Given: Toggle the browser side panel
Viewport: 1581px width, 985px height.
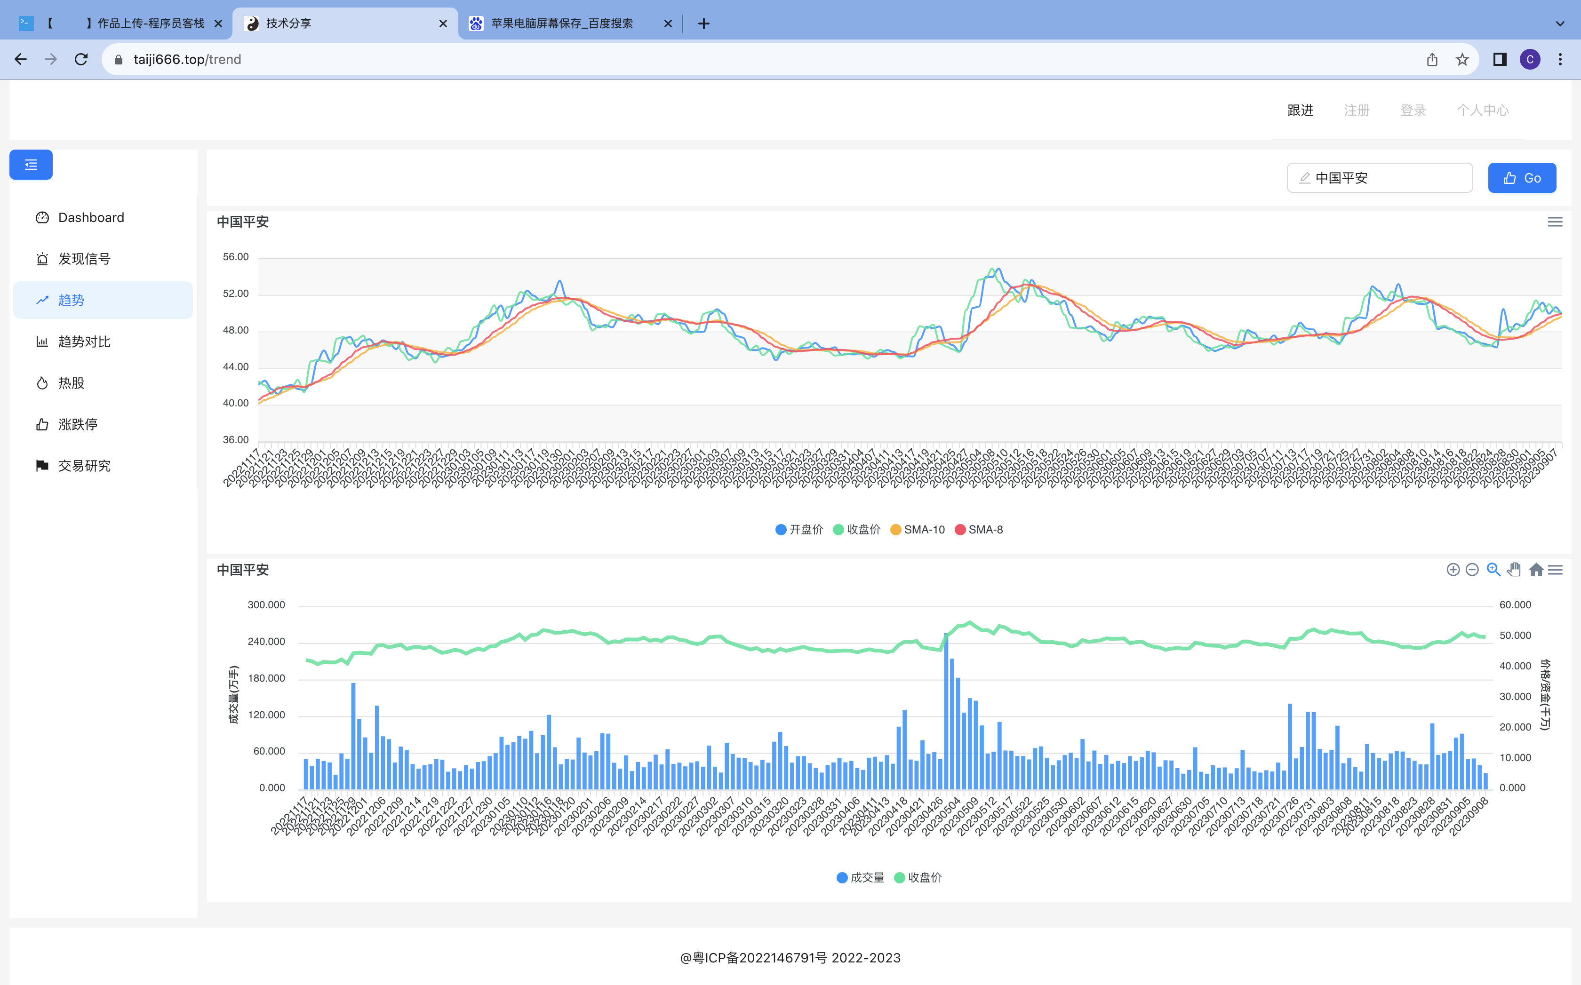Looking at the screenshot, I should point(1500,59).
